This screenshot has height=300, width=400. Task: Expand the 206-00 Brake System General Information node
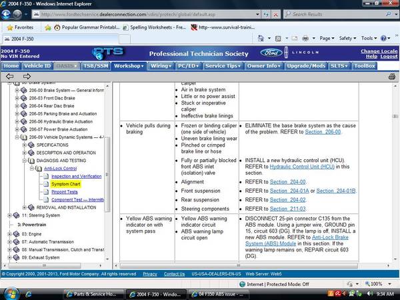point(17,90)
